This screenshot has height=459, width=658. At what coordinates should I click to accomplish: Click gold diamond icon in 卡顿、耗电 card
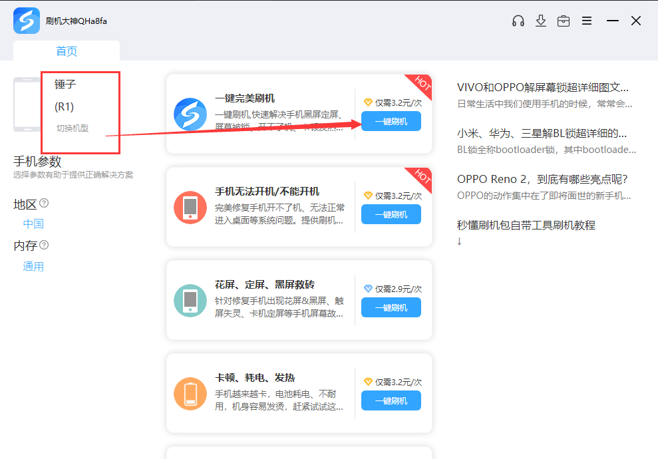pyautogui.click(x=368, y=382)
